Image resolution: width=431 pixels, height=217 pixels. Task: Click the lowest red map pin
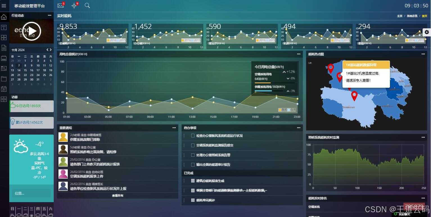point(354,96)
